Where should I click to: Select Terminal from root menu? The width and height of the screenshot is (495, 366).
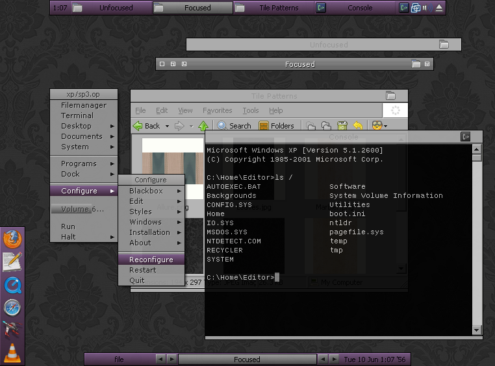click(84, 116)
